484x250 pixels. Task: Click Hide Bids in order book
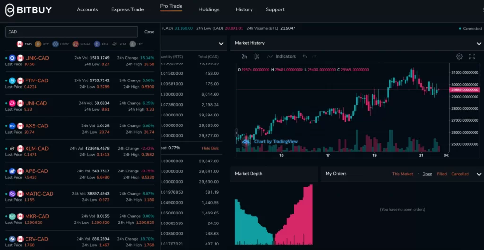pos(210,148)
